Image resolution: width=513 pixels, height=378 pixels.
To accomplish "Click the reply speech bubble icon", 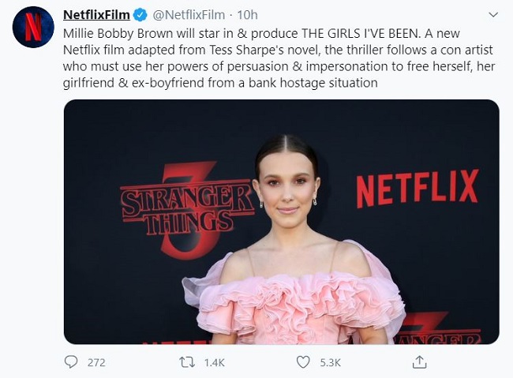I will [x=72, y=362].
